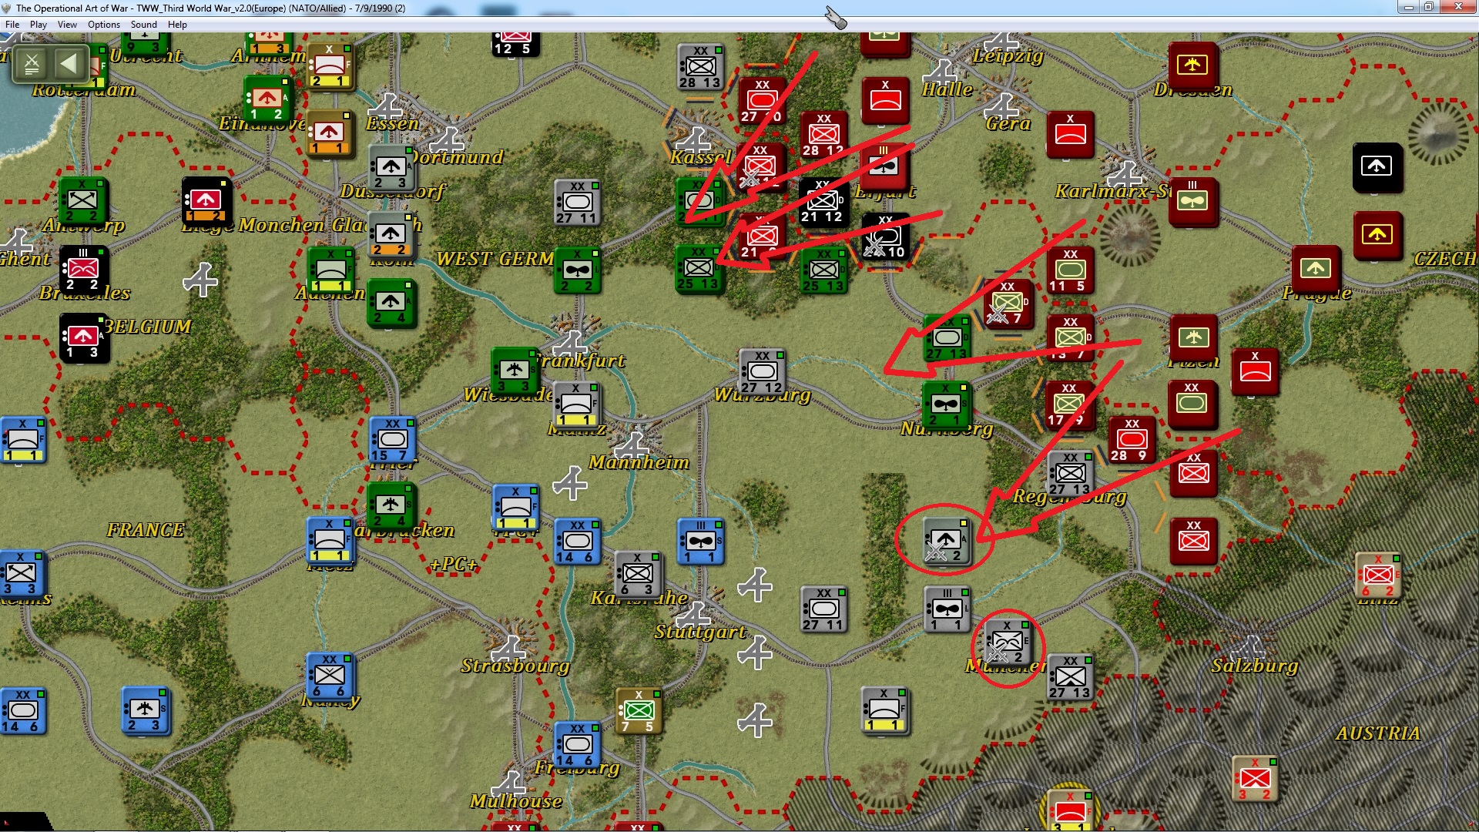
Task: Select the gray 28-13 infantry division above Kassel
Action: pyautogui.click(x=700, y=67)
